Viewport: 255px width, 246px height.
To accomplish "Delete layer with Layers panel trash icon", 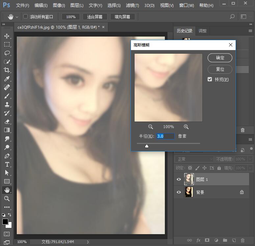I will point(242,240).
